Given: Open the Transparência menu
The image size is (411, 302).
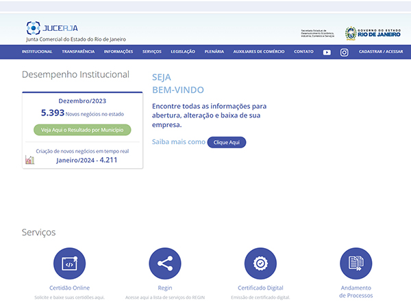Looking at the screenshot, I should pos(78,52).
